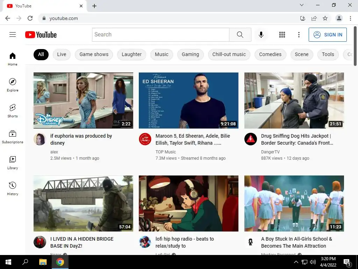Image resolution: width=358 pixels, height=269 pixels.
Task: Click the Lofi Girl channel avatar
Action: 145,242
